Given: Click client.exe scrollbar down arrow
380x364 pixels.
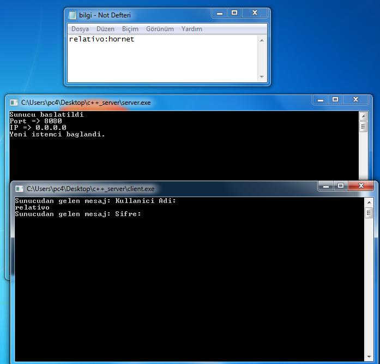Looking at the screenshot, I should 369,357.
